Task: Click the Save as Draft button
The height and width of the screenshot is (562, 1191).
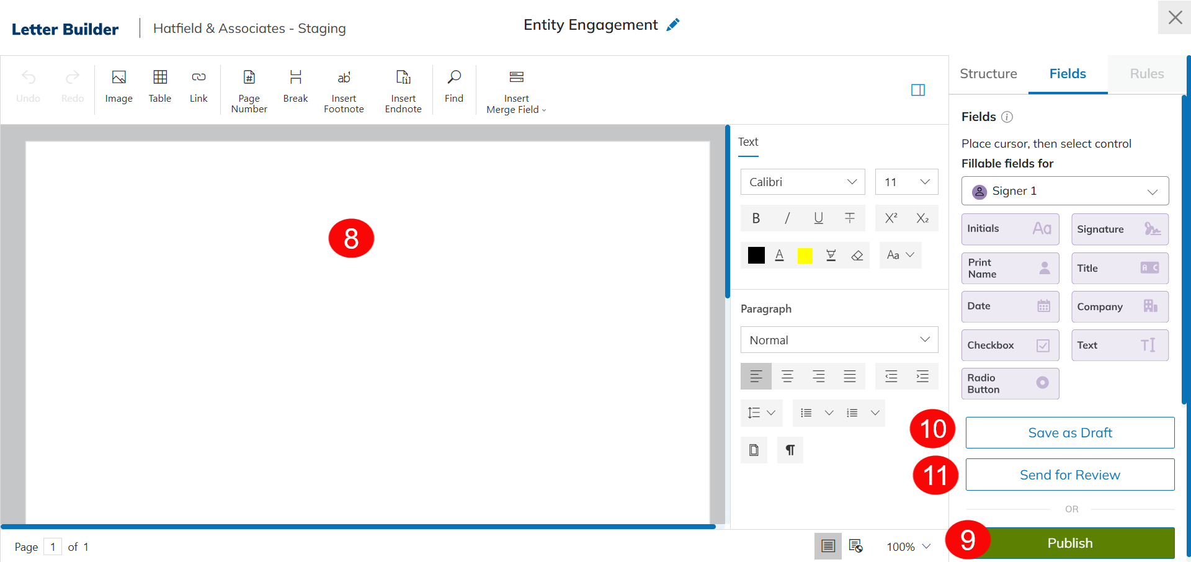Action: [x=1070, y=433]
